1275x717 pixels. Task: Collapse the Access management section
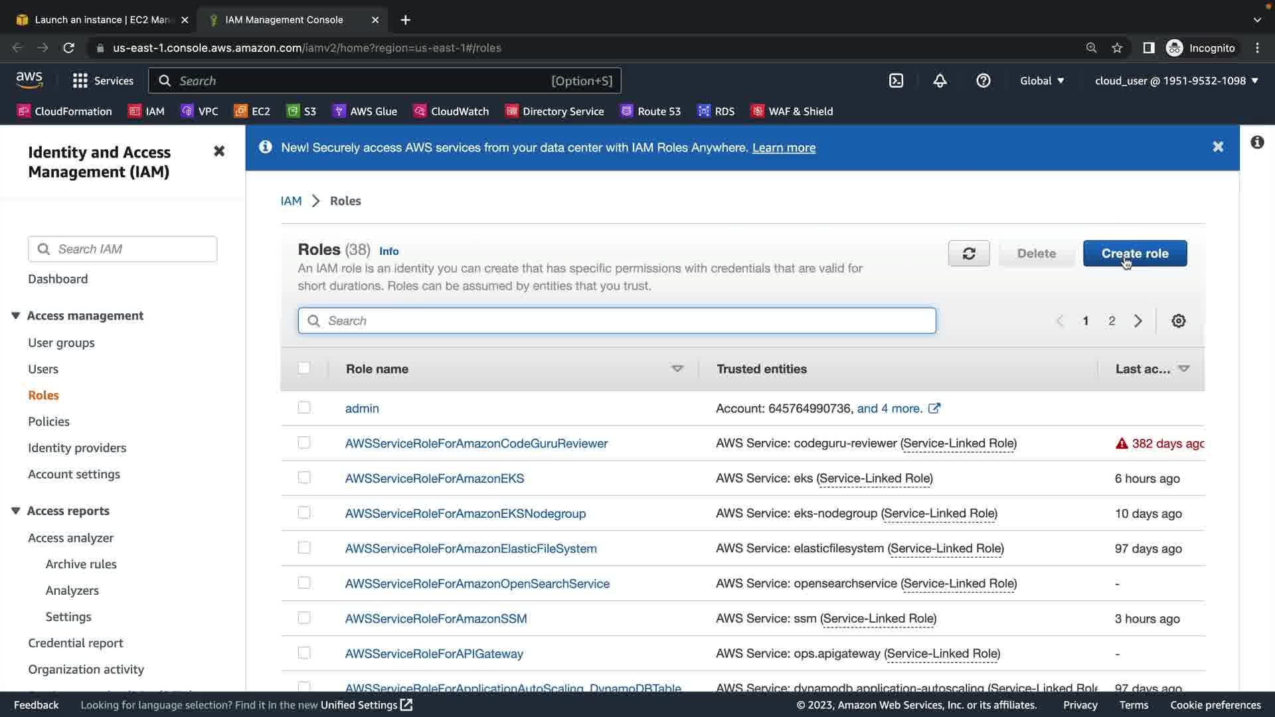point(15,315)
